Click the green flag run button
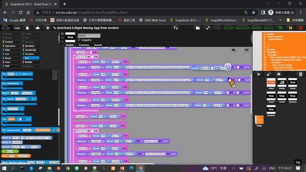Image resolution: width=306 pixels, height=172 pixels. (x=281, y=28)
